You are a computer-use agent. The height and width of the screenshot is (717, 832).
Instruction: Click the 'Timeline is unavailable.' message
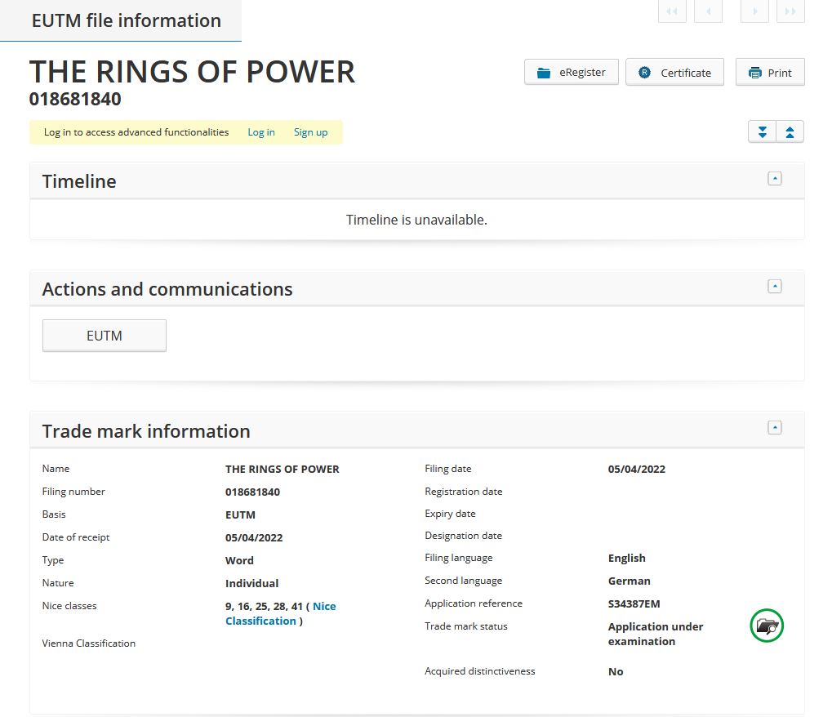[x=416, y=220]
